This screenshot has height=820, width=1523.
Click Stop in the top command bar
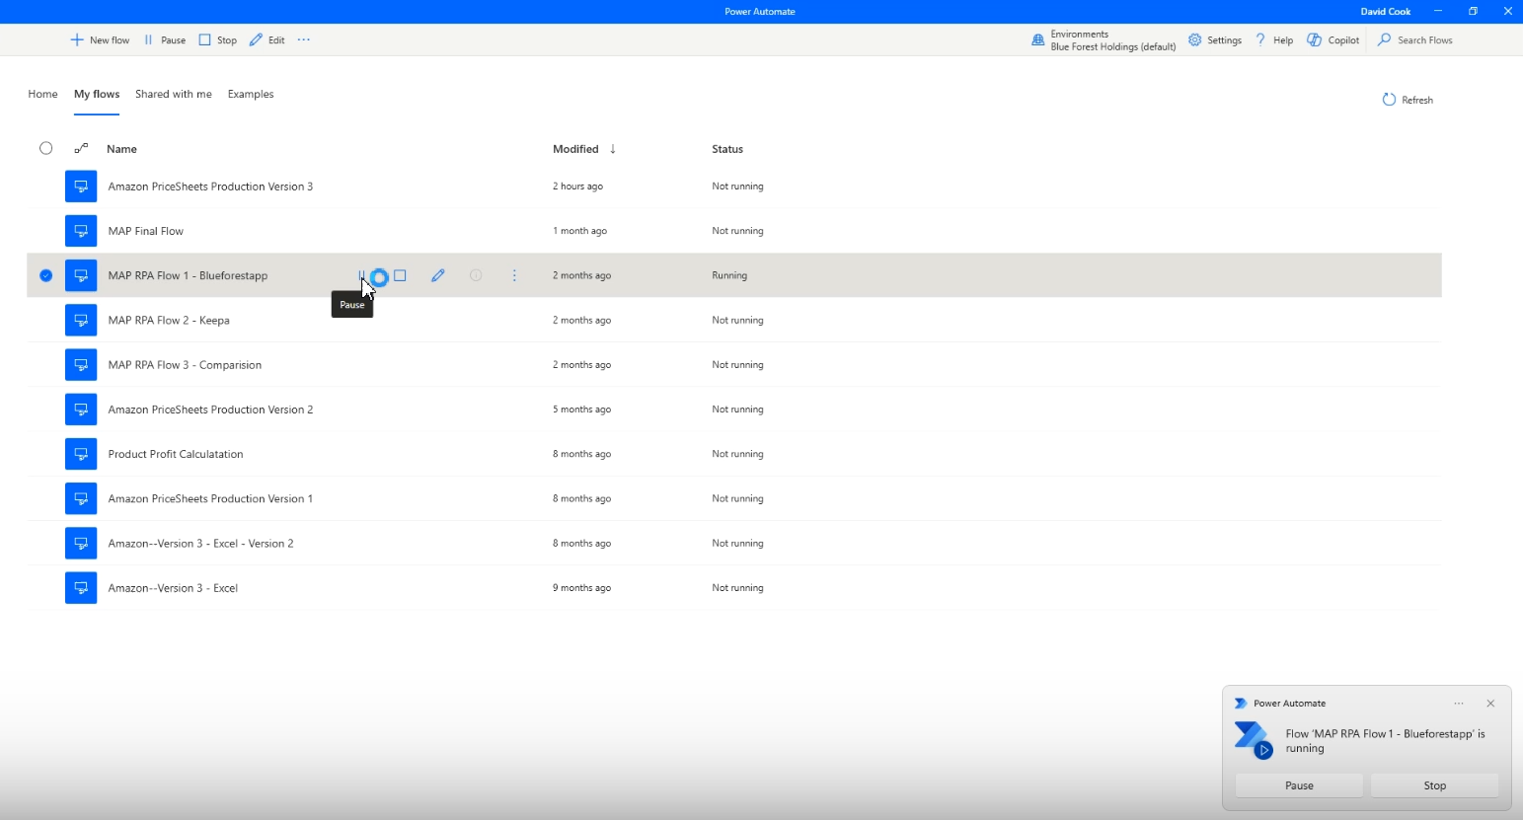(218, 40)
